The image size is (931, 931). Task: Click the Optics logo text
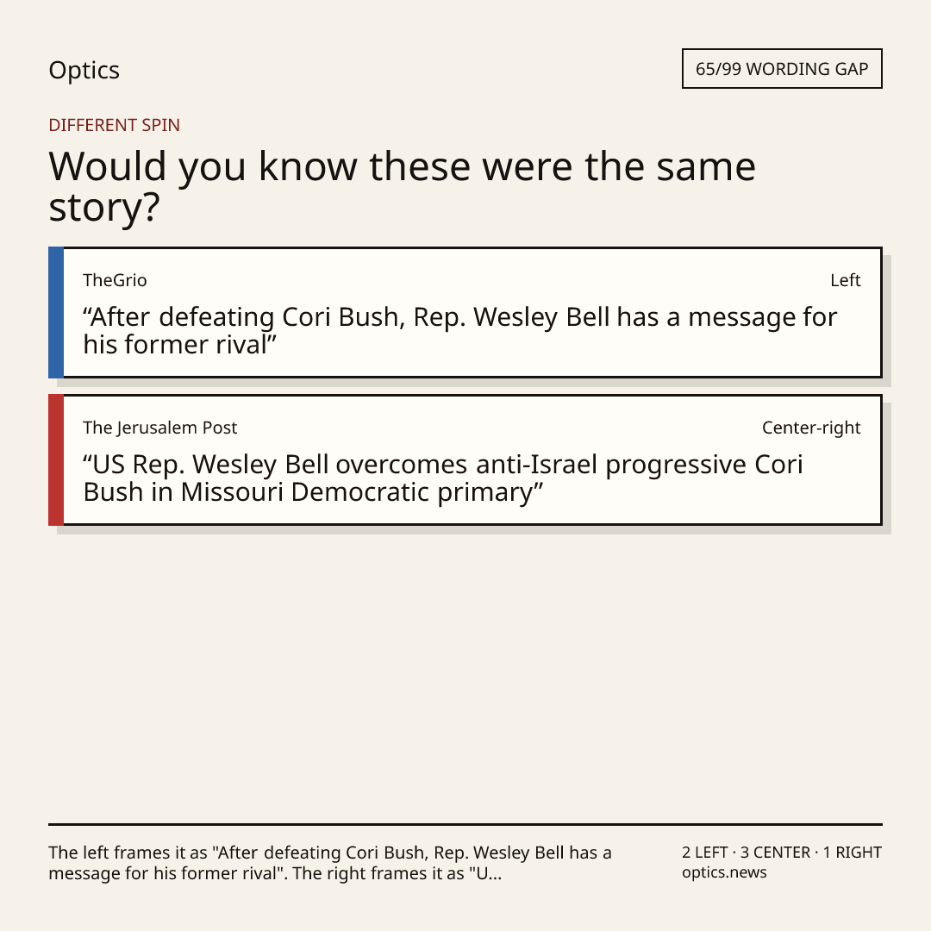[84, 70]
